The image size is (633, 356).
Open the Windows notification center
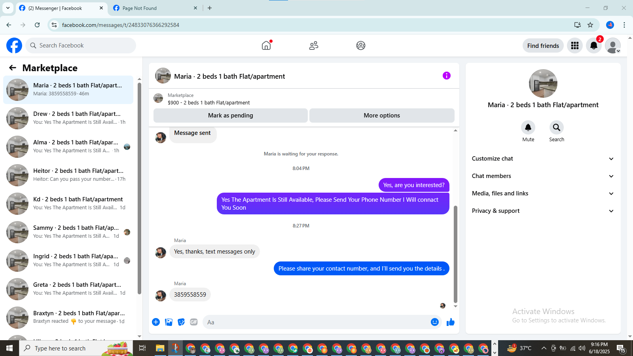tap(621, 348)
